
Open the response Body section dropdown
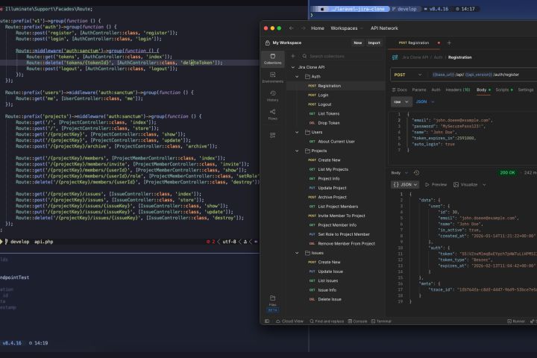coord(400,173)
